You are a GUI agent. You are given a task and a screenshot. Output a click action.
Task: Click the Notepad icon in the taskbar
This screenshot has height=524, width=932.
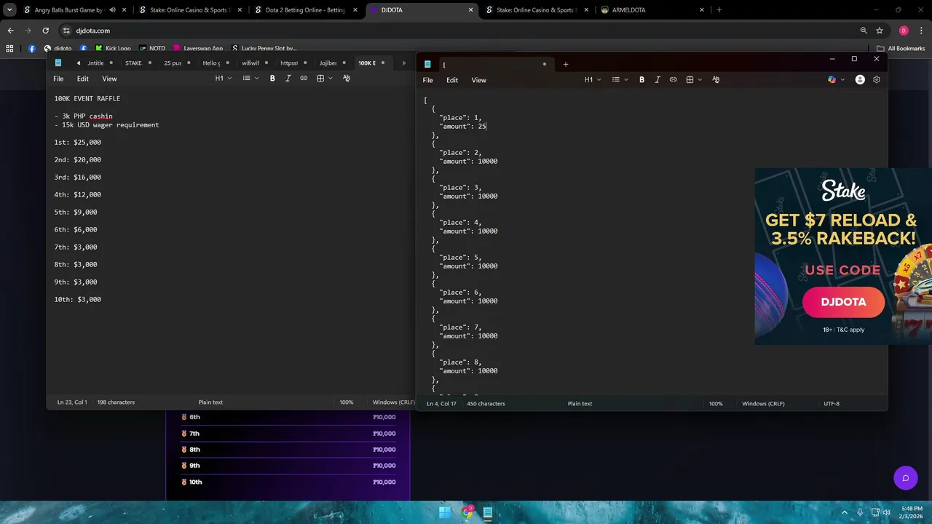point(487,512)
